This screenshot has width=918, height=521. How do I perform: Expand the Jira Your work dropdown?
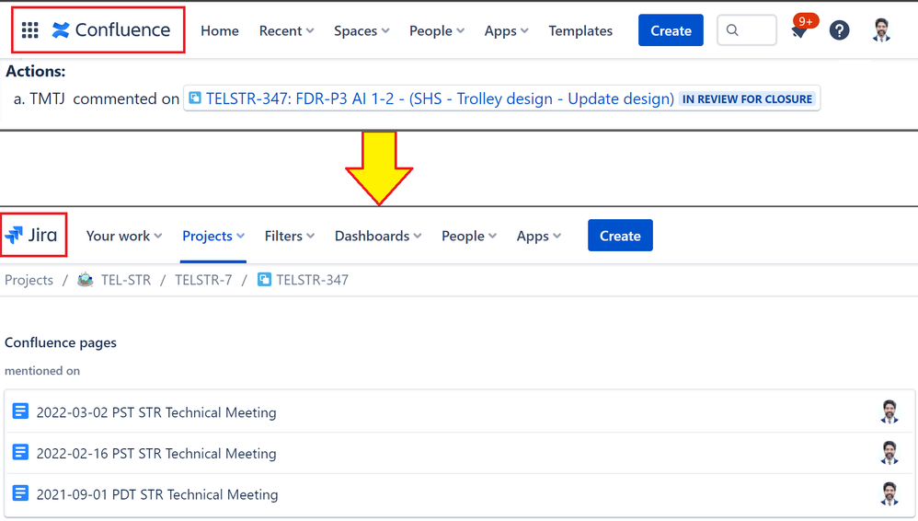[x=124, y=237]
